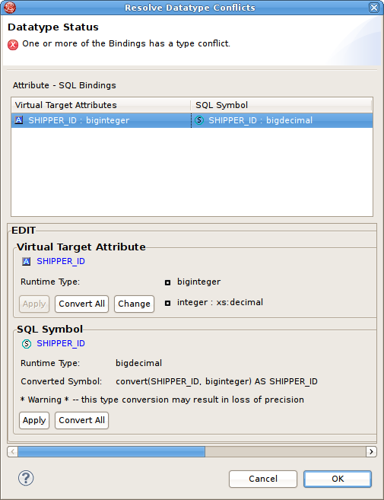
Task: Click Convert All in Virtual Target Attribute group
Action: 81,304
